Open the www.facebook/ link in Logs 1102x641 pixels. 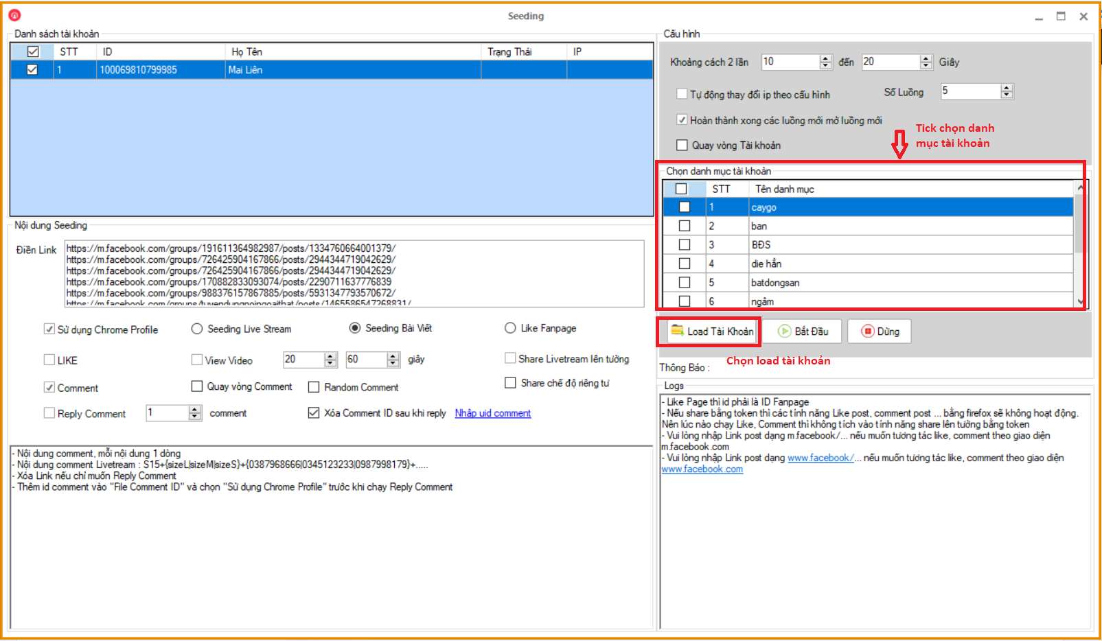coord(820,458)
